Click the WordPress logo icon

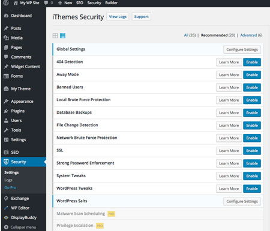(6, 2)
